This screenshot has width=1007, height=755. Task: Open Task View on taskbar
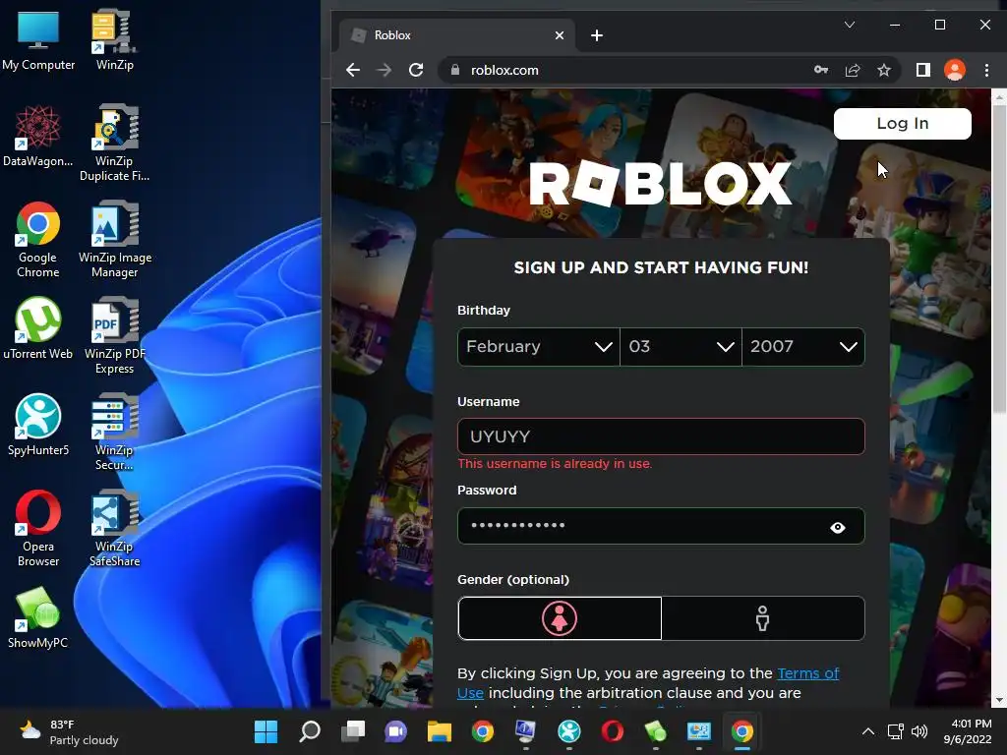point(353,731)
